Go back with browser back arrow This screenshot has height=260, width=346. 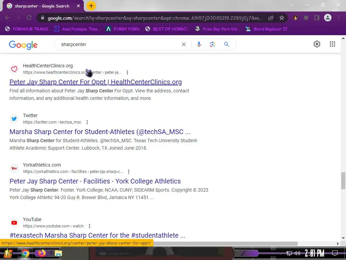point(7,18)
